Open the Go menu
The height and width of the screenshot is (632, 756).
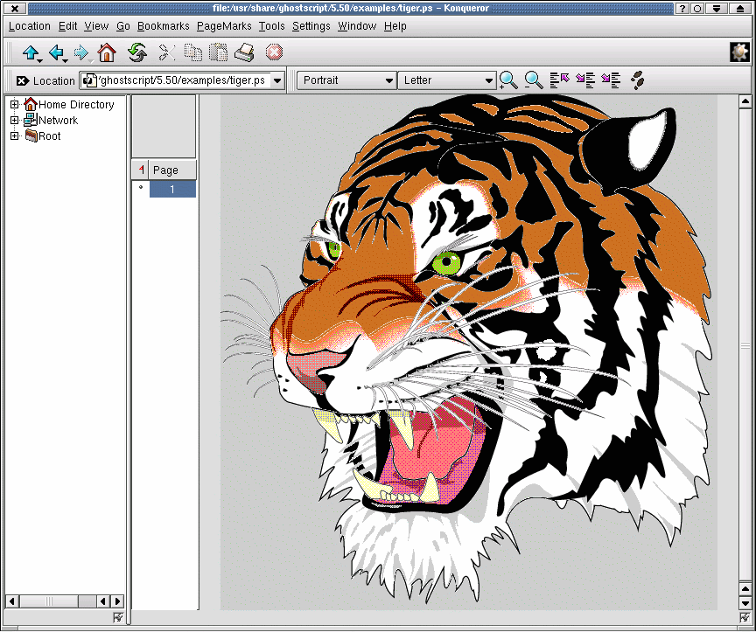coord(123,26)
